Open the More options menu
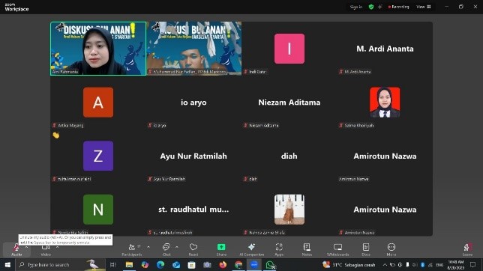Image resolution: width=483 pixels, height=271 pixels. click(x=391, y=249)
